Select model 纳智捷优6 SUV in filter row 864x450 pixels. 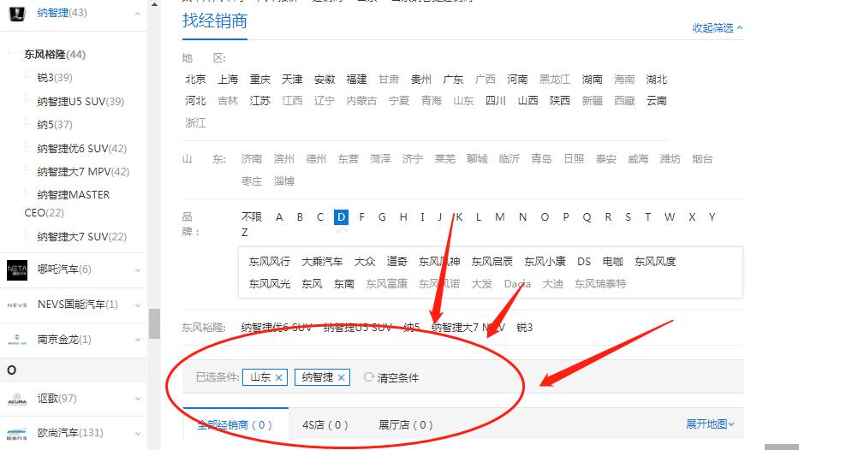[x=277, y=328]
